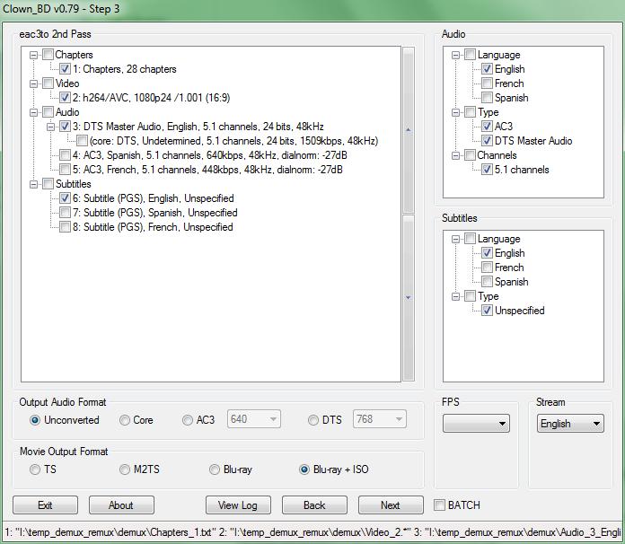Image resolution: width=625 pixels, height=544 pixels.
Task: Collapse the Audio Type filter node
Action: (x=456, y=112)
